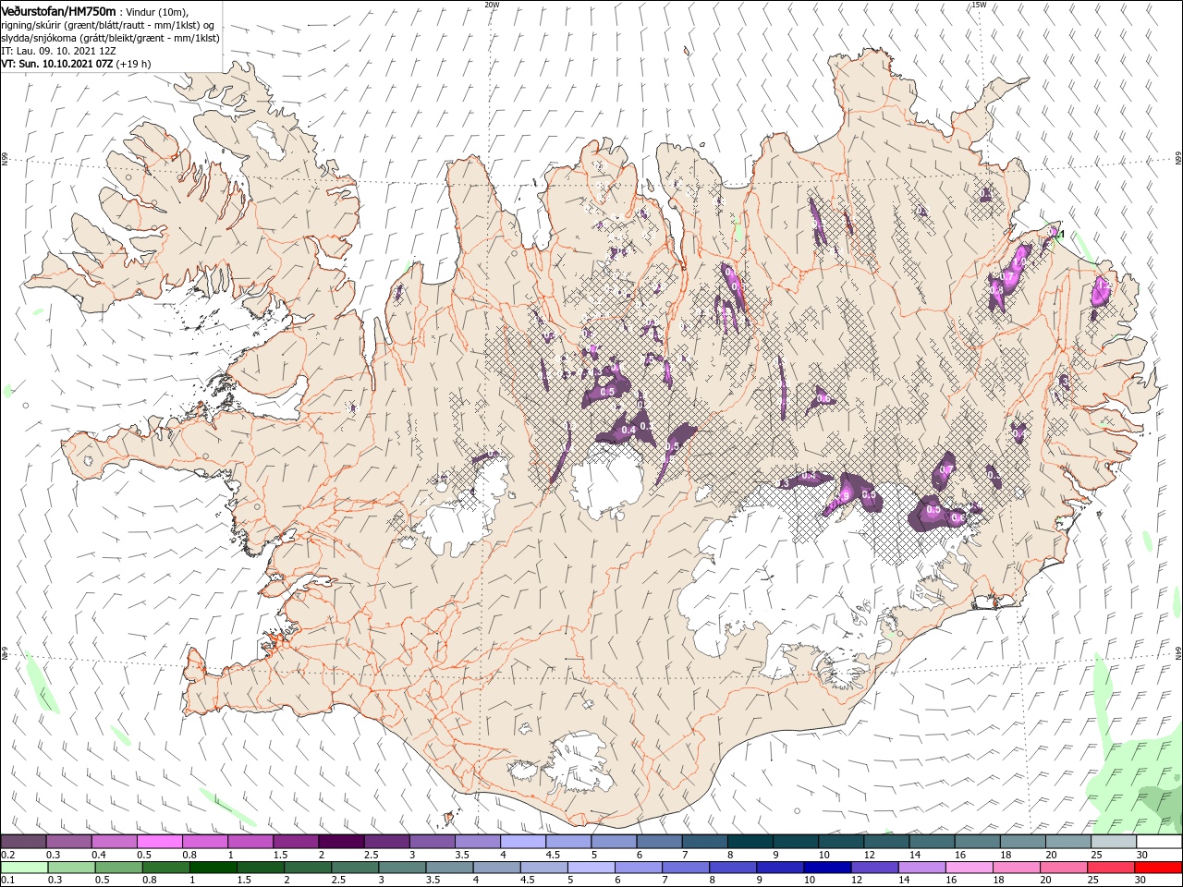This screenshot has width=1183, height=887.
Task: Pick the upper-row swatch between 8 and 9
Action: pyautogui.click(x=750, y=842)
